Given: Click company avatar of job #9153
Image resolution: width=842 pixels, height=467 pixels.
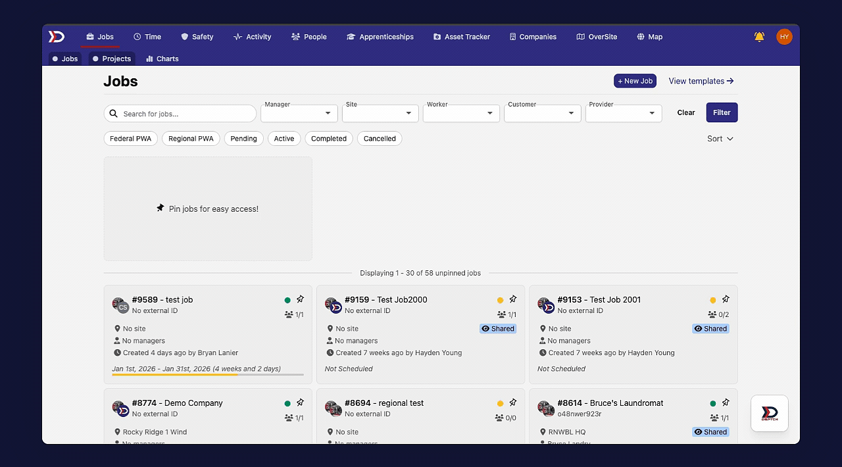Looking at the screenshot, I should tap(546, 305).
